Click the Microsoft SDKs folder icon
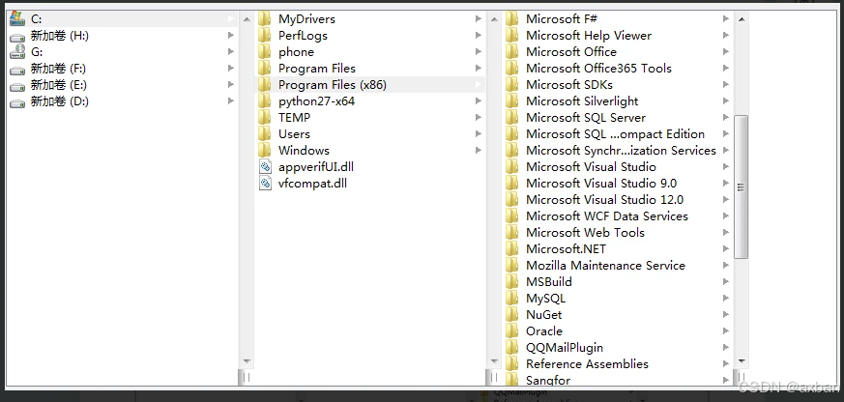Screen dimensions: 844x402 [x=511, y=84]
